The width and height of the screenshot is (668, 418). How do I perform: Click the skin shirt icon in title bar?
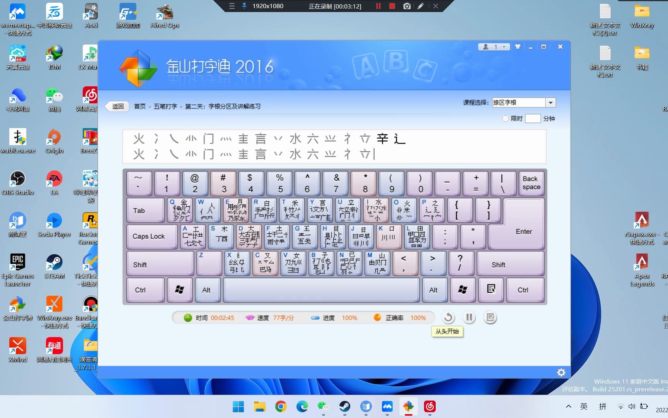pos(518,47)
